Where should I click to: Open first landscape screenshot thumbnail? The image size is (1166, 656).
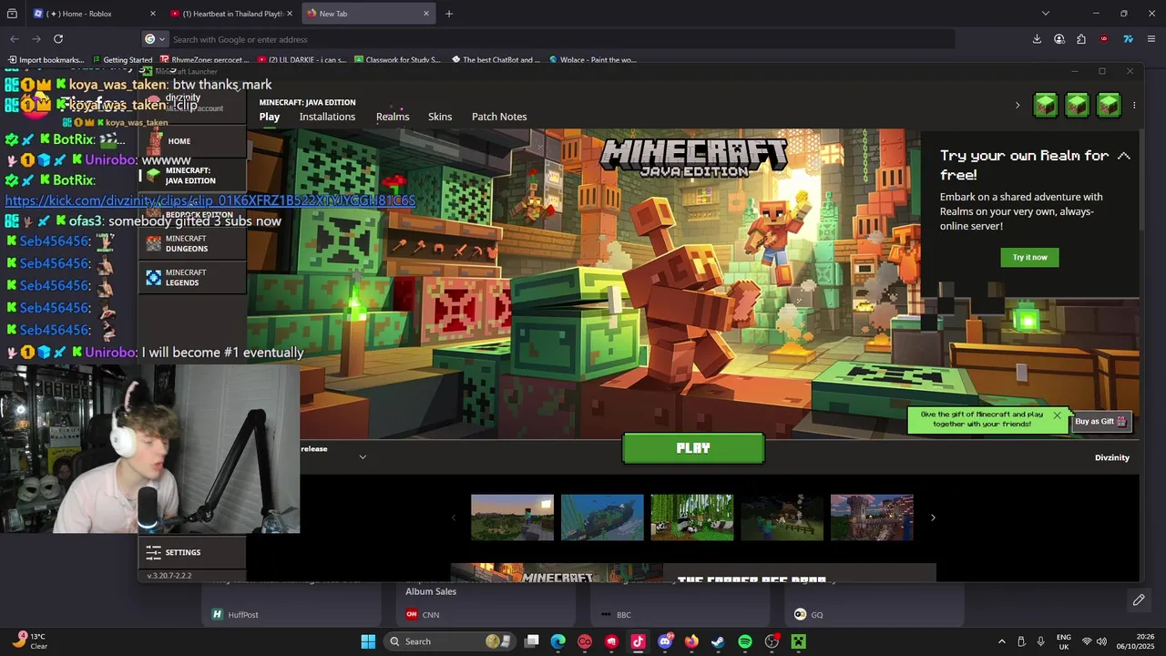512,518
